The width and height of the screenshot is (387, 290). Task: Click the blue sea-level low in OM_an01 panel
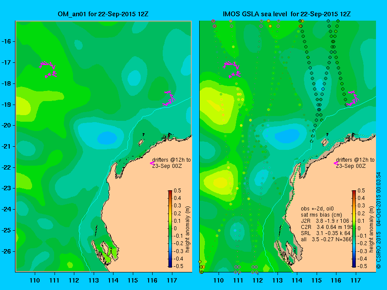[107, 138]
